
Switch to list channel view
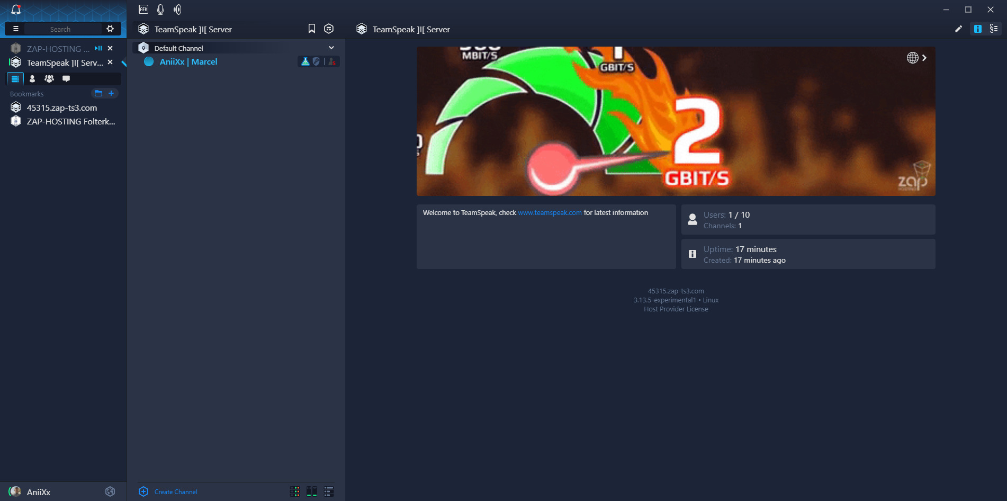coord(329,491)
